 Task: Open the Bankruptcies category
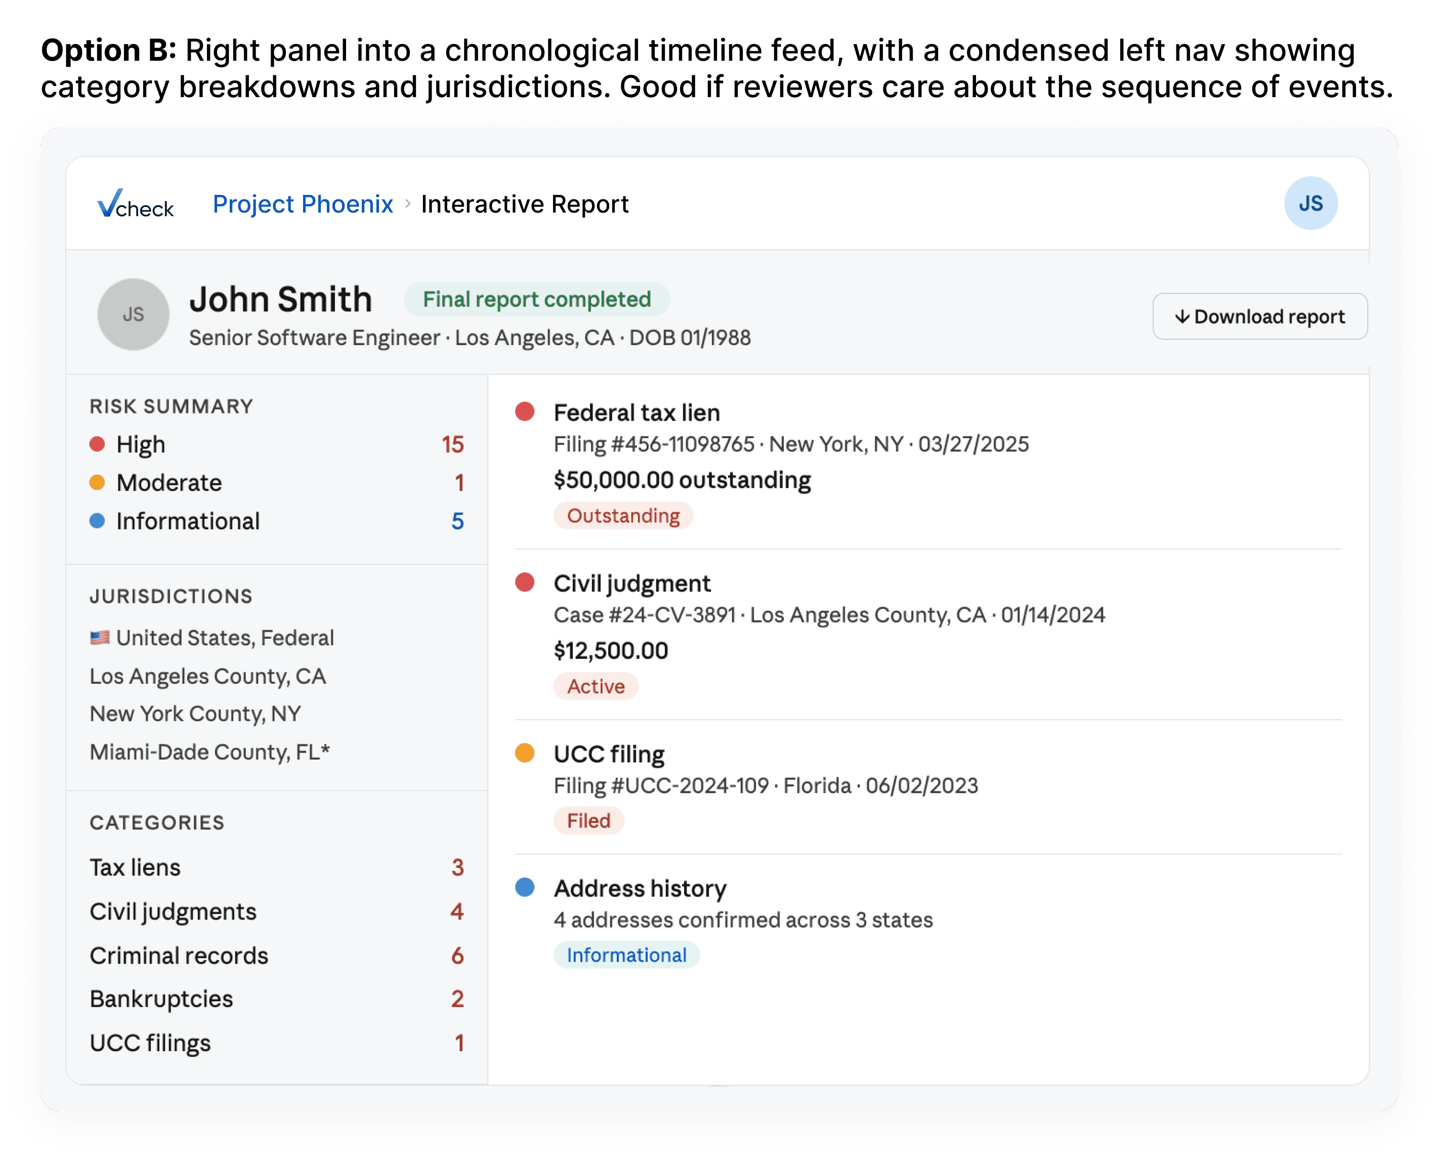coord(162,999)
